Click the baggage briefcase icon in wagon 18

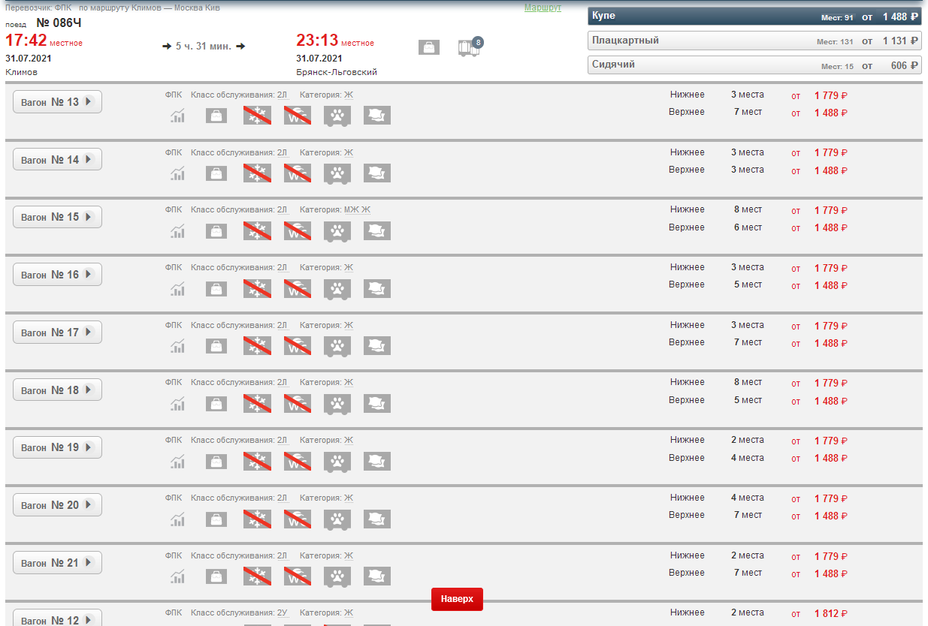coord(216,404)
